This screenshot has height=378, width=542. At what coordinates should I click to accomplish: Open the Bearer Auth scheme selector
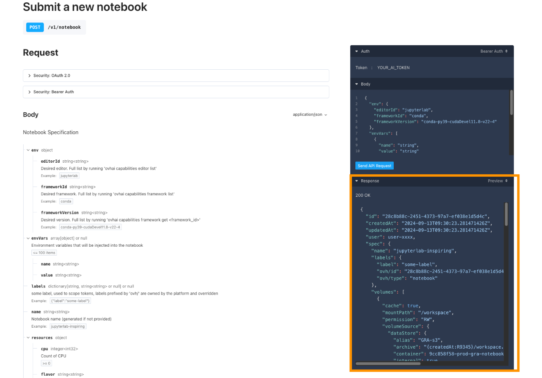494,51
